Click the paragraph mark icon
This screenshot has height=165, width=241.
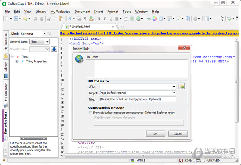point(85,19)
